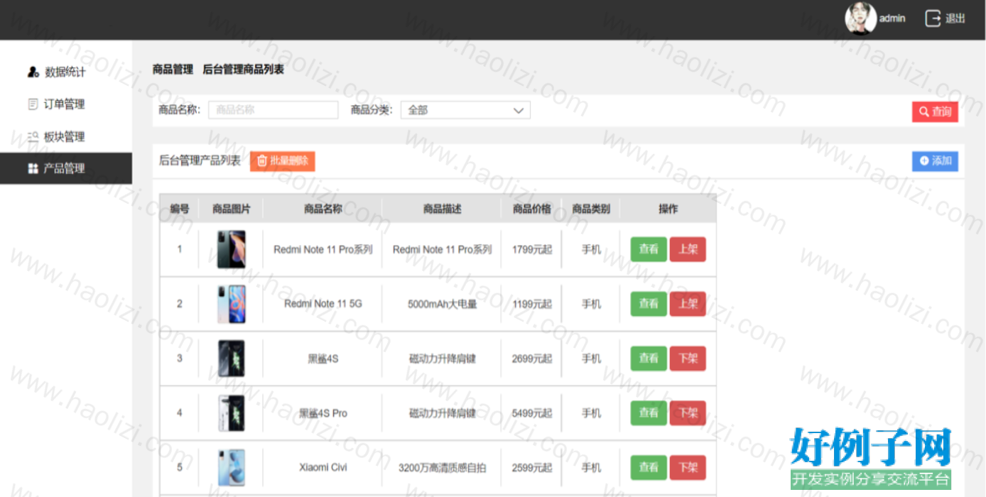The width and height of the screenshot is (986, 497).
Task: Open the 商品分类 dropdown showing 全部
Action: 465,110
